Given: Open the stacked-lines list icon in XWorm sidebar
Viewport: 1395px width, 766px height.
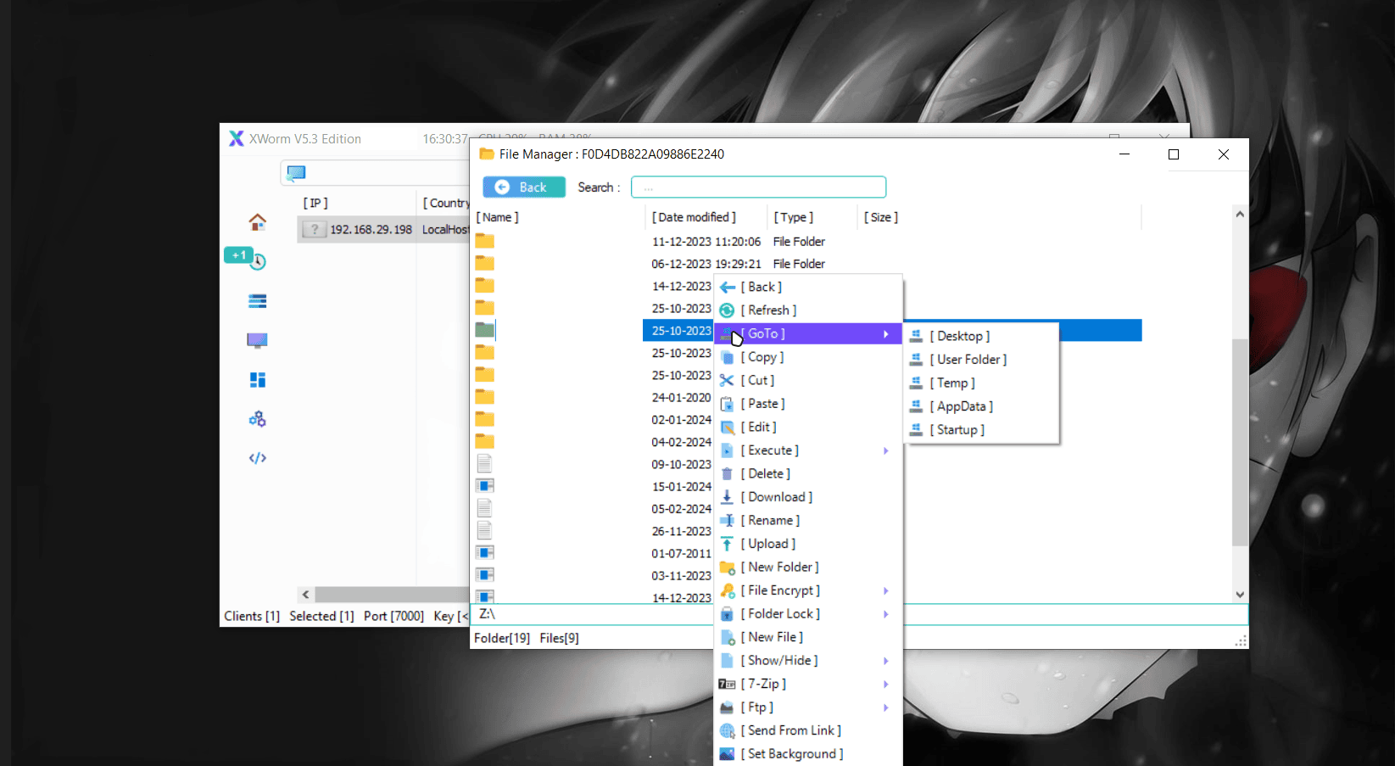Looking at the screenshot, I should point(258,301).
